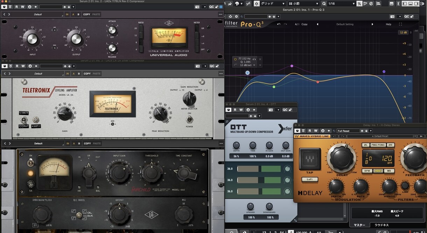Open the 小節 grid type dropdown
The width and height of the screenshot is (427, 233).
tap(303, 3)
